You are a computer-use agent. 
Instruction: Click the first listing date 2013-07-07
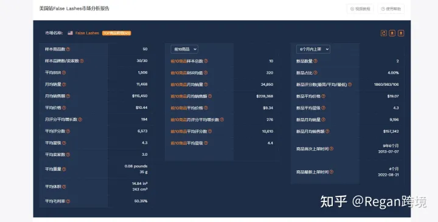389,151
